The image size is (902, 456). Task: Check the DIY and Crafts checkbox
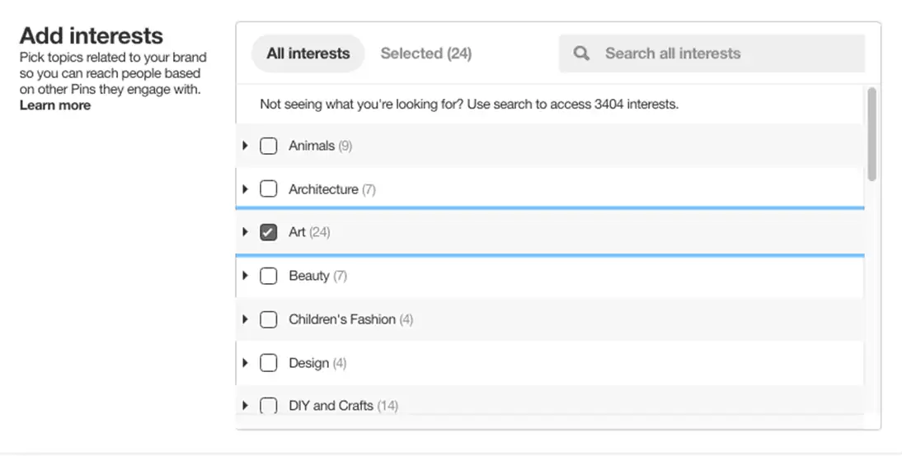[x=268, y=405]
